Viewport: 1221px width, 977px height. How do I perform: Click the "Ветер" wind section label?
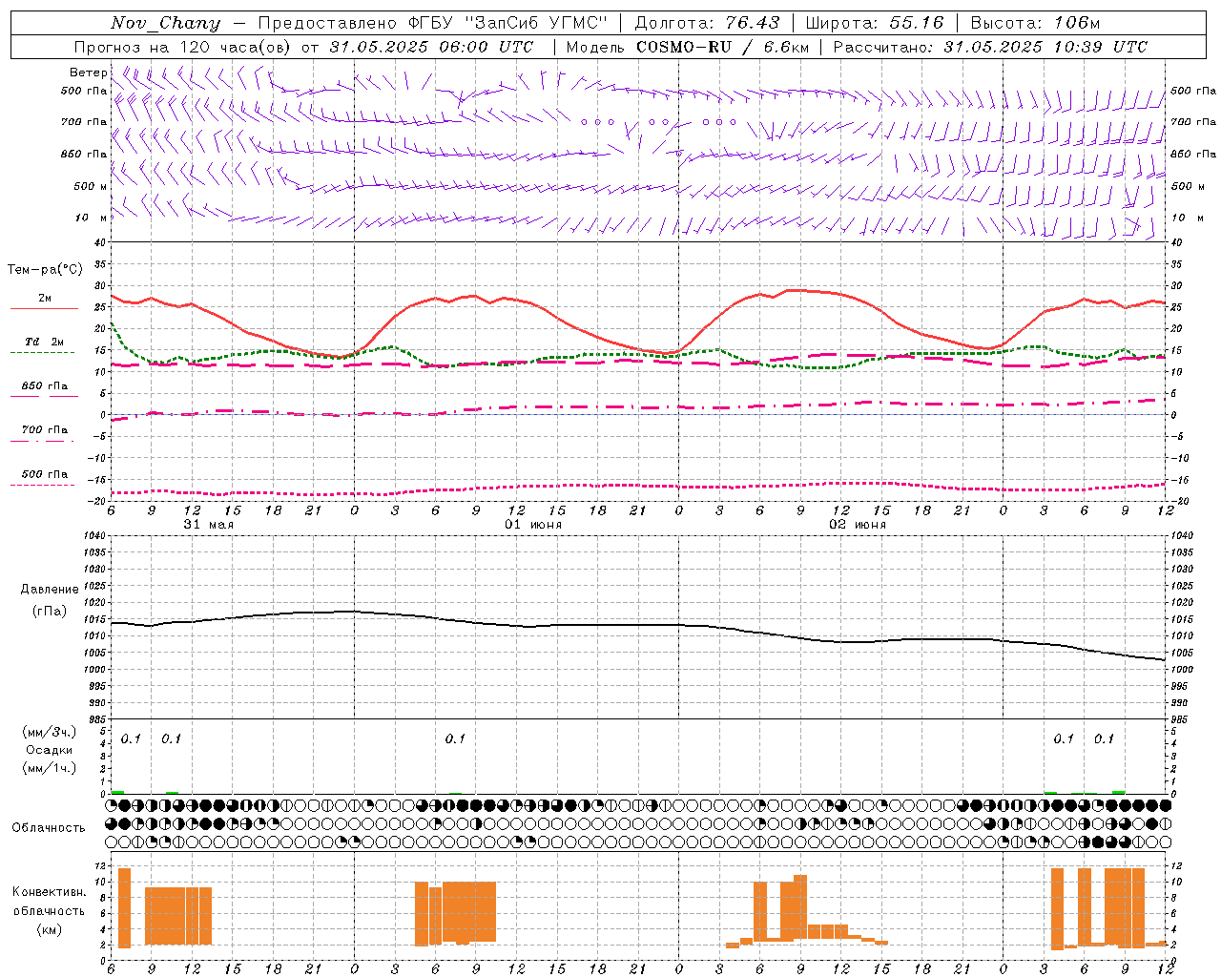click(89, 73)
